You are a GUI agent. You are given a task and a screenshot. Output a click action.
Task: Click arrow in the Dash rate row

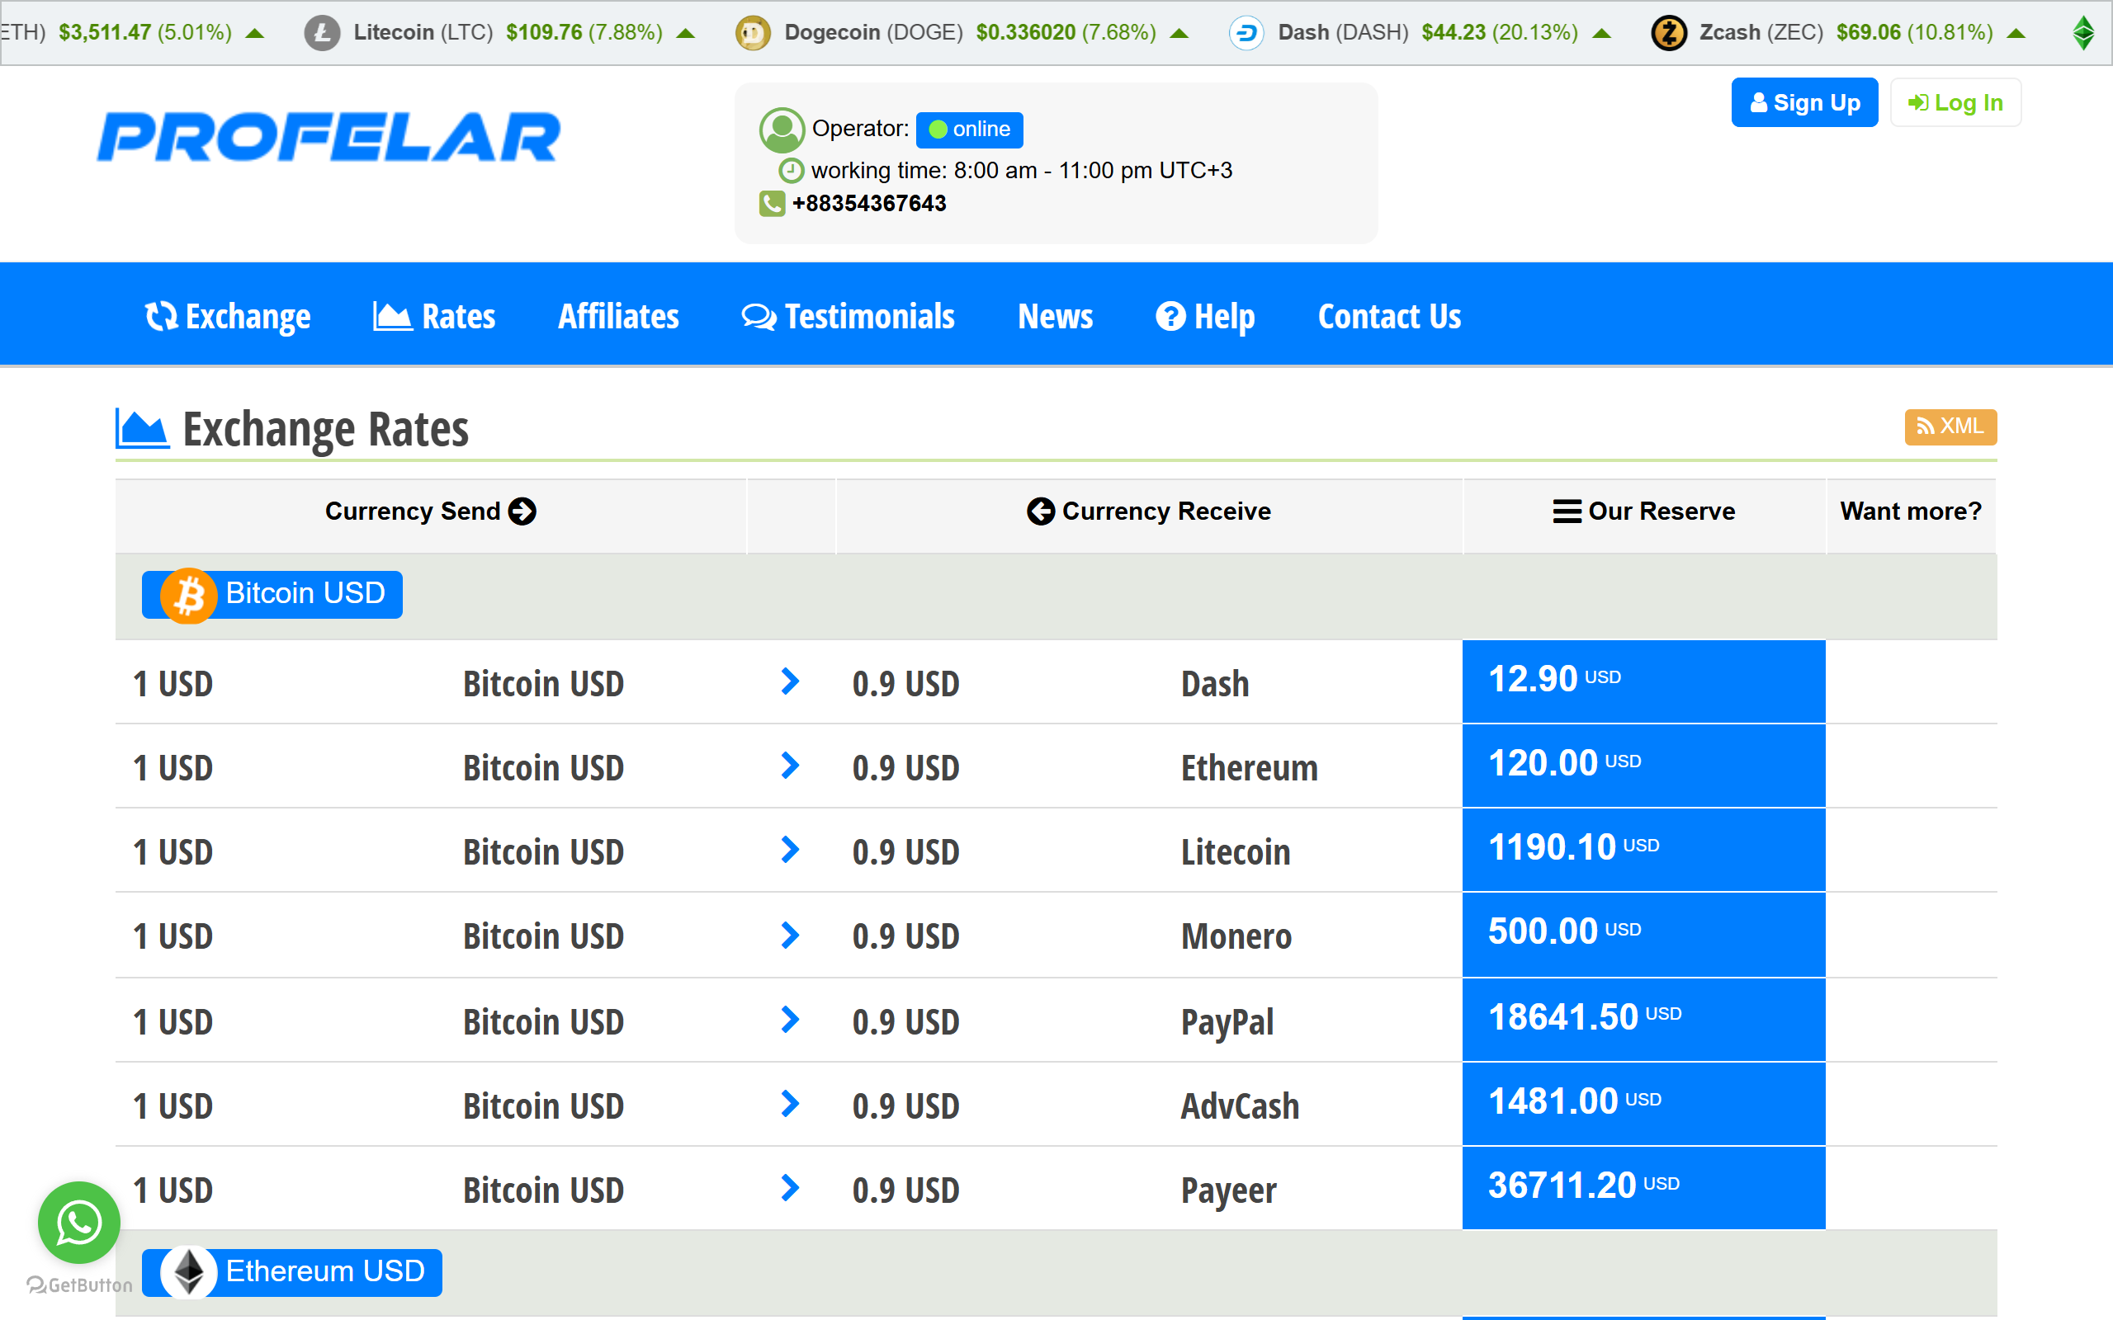[790, 681]
